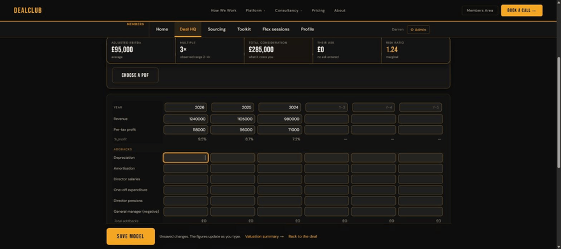This screenshot has width=561, height=249.
Task: Edit the 2026 year field
Action: pyautogui.click(x=186, y=107)
